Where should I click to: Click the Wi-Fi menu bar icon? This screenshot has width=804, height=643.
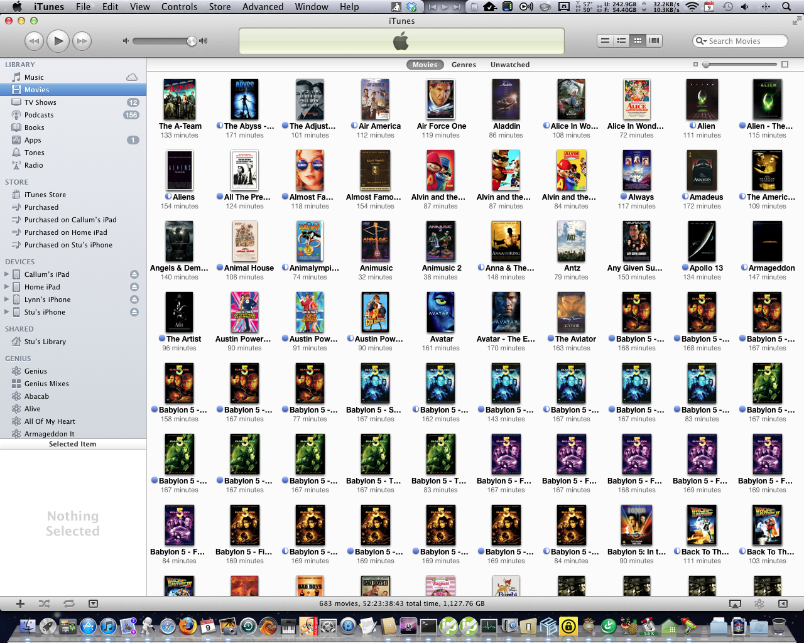coord(692,7)
